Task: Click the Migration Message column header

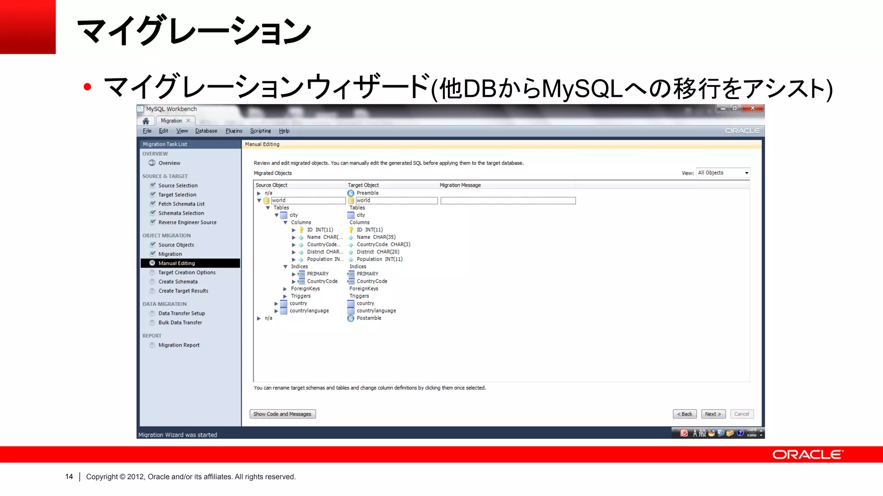Action: pos(506,185)
